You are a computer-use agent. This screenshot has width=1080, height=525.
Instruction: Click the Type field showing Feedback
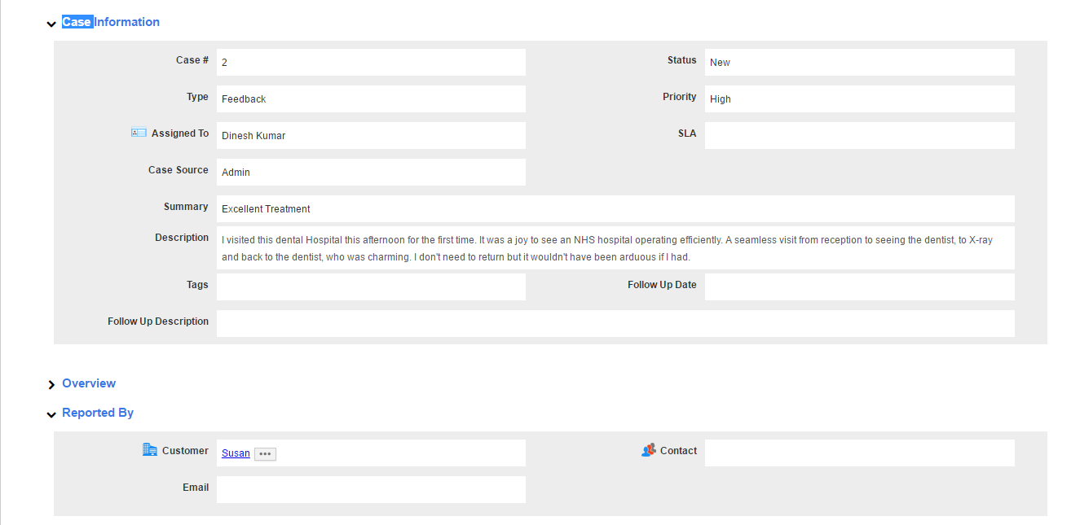(371, 99)
